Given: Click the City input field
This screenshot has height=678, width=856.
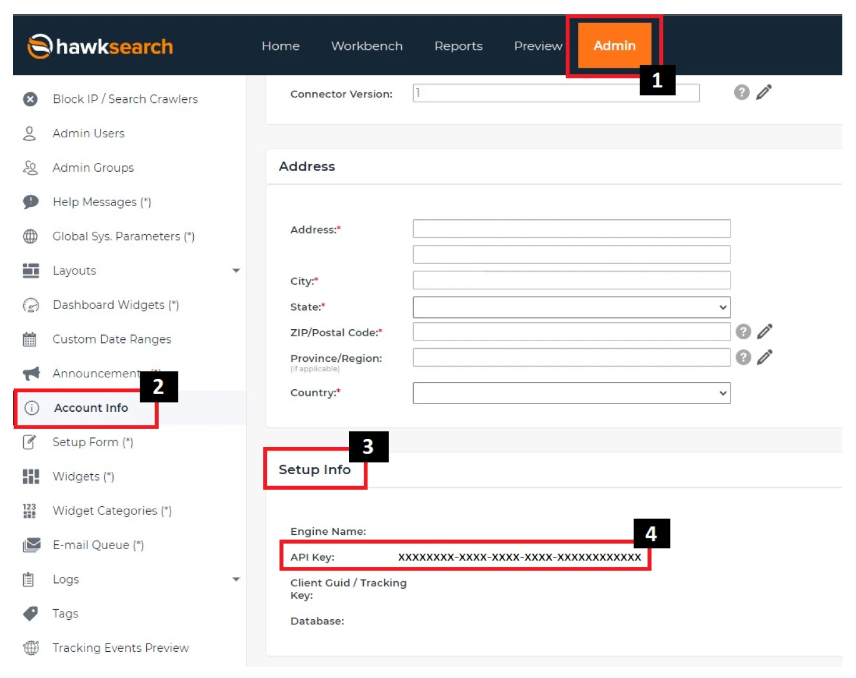Looking at the screenshot, I should point(571,280).
